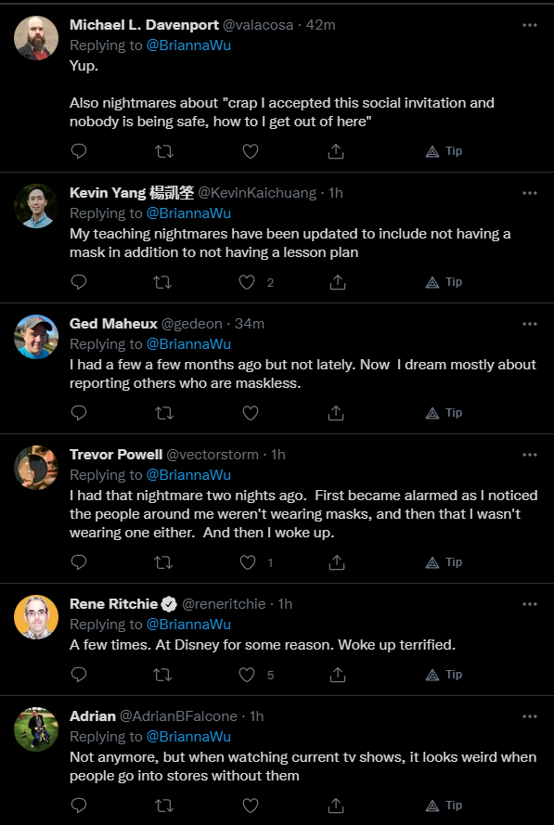
Task: Open @BriannaWu link in Kevin Yang's reply
Action: click(x=188, y=213)
